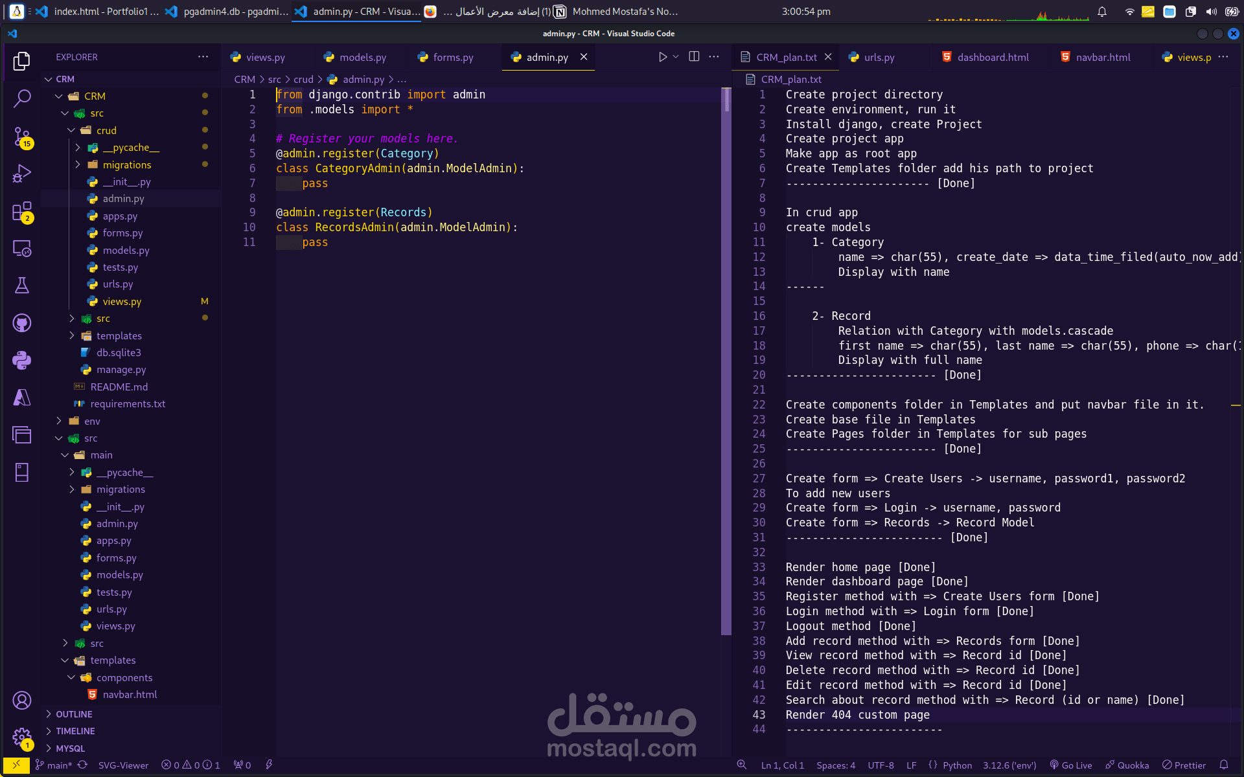Screen dimensions: 1244x777
Task: Toggle Prettier formatter in status bar
Action: [1184, 765]
